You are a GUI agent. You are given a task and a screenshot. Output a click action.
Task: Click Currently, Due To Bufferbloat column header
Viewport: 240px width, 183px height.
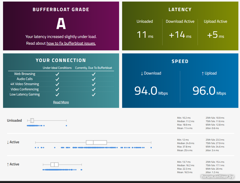coord(94,68)
